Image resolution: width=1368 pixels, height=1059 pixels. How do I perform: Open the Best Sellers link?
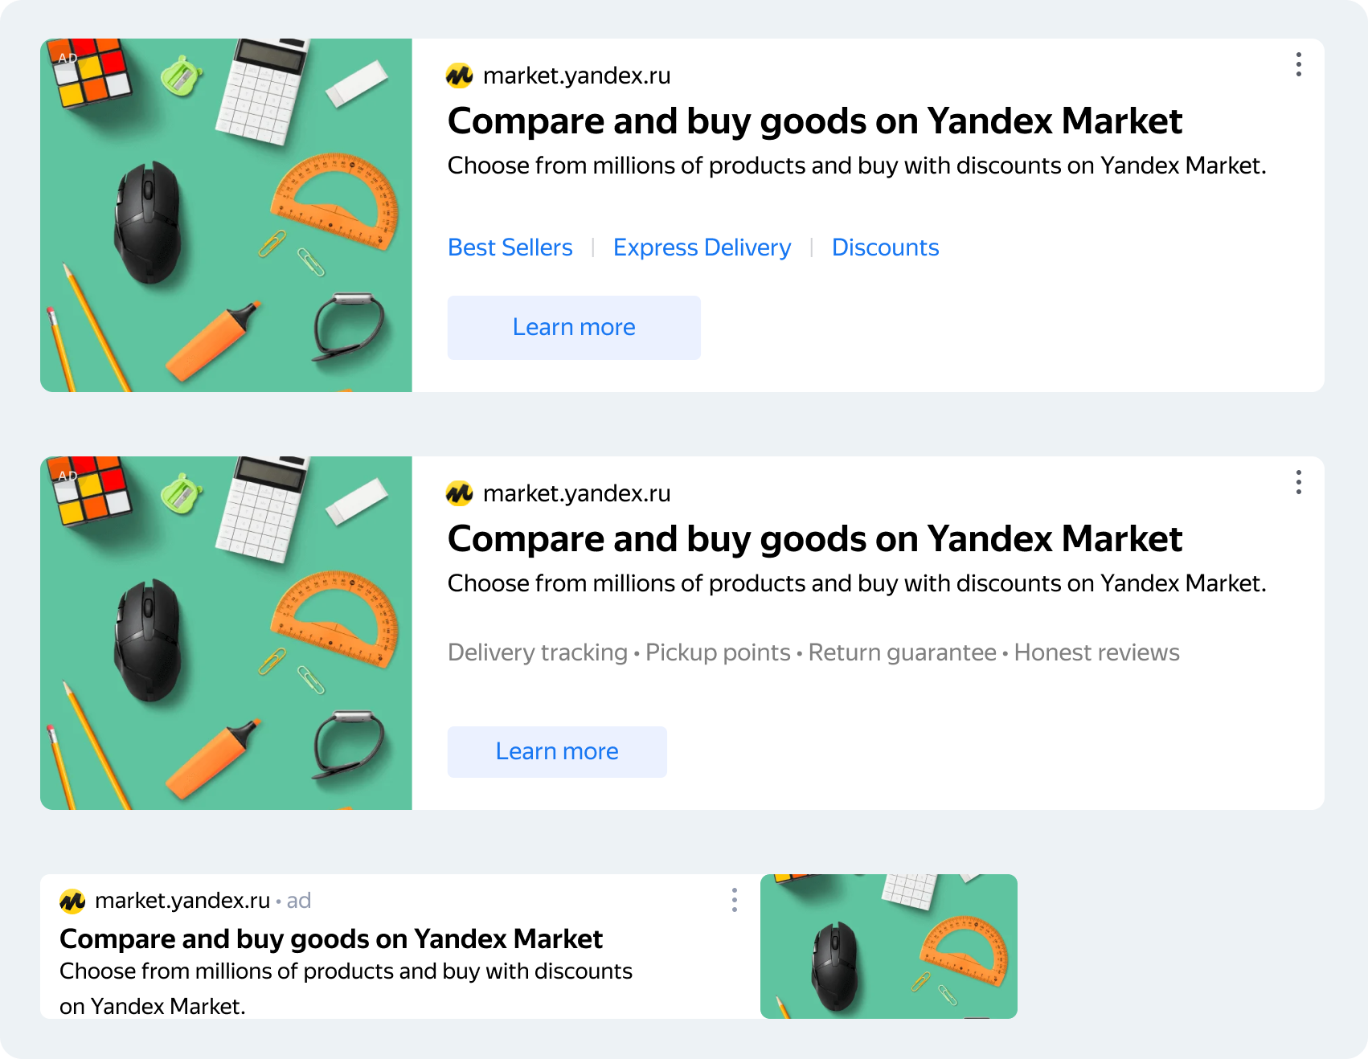click(x=510, y=247)
